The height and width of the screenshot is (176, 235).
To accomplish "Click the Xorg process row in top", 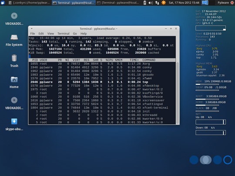I will pyautogui.click(x=102, y=63).
